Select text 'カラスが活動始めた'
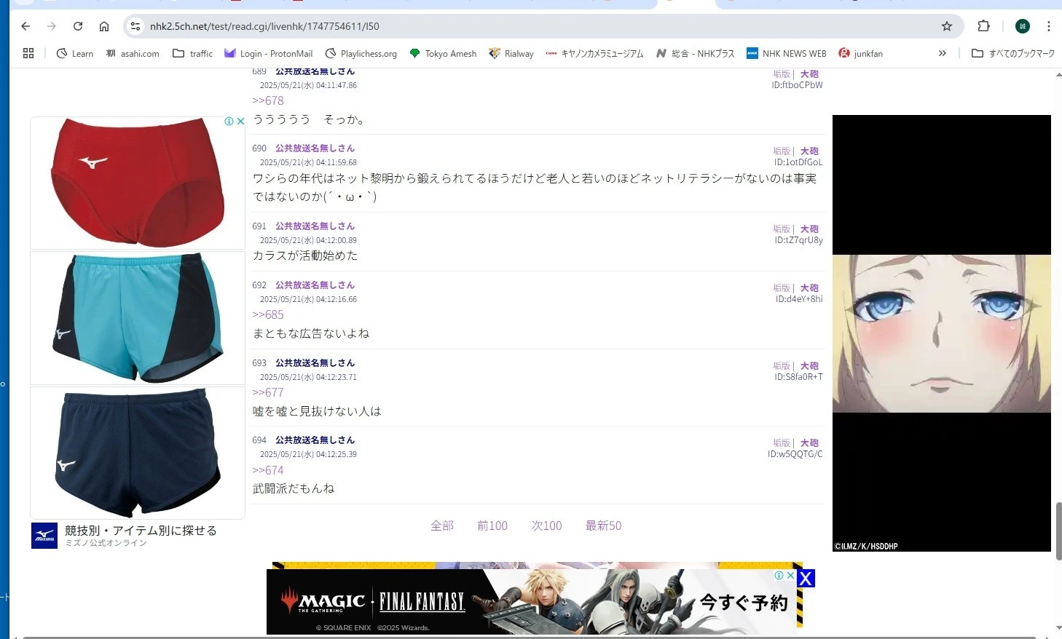The width and height of the screenshot is (1062, 639). (305, 256)
